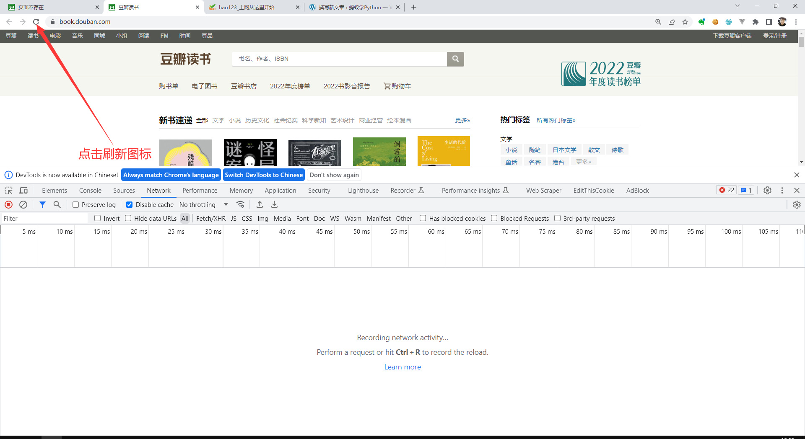Open the Lighthouse tab
The image size is (805, 439).
point(363,191)
